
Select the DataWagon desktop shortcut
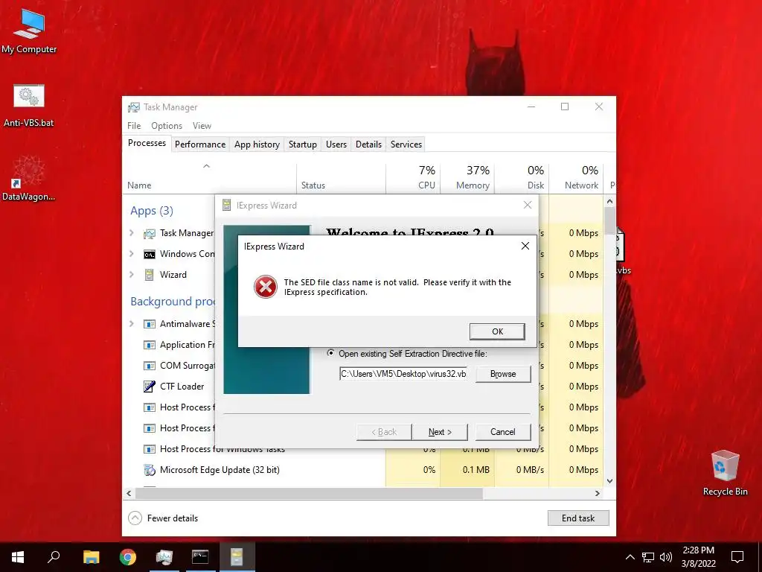tap(29, 179)
